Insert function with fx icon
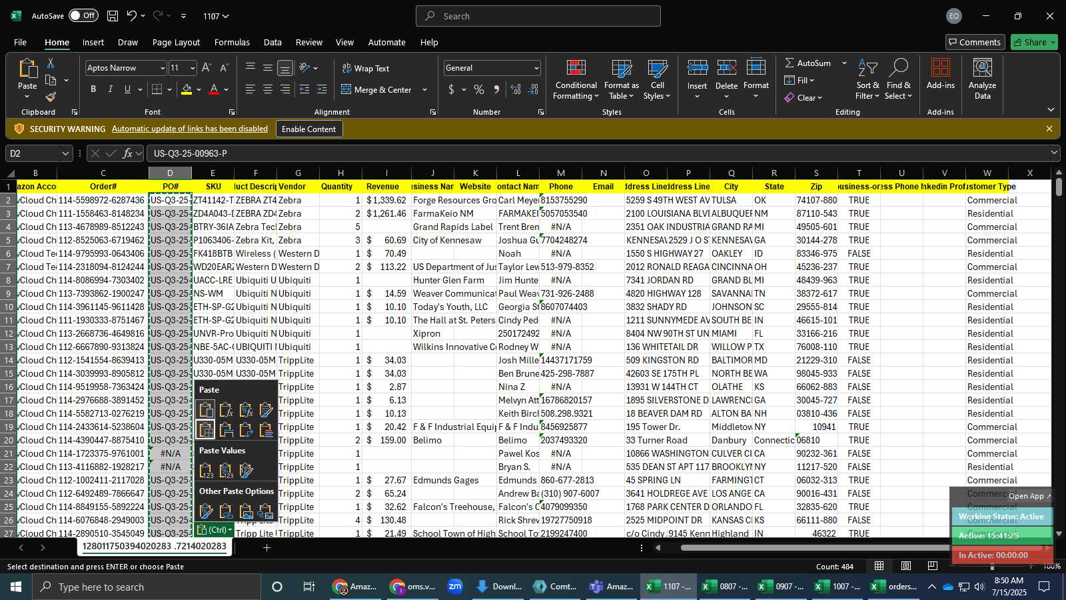 tap(127, 153)
